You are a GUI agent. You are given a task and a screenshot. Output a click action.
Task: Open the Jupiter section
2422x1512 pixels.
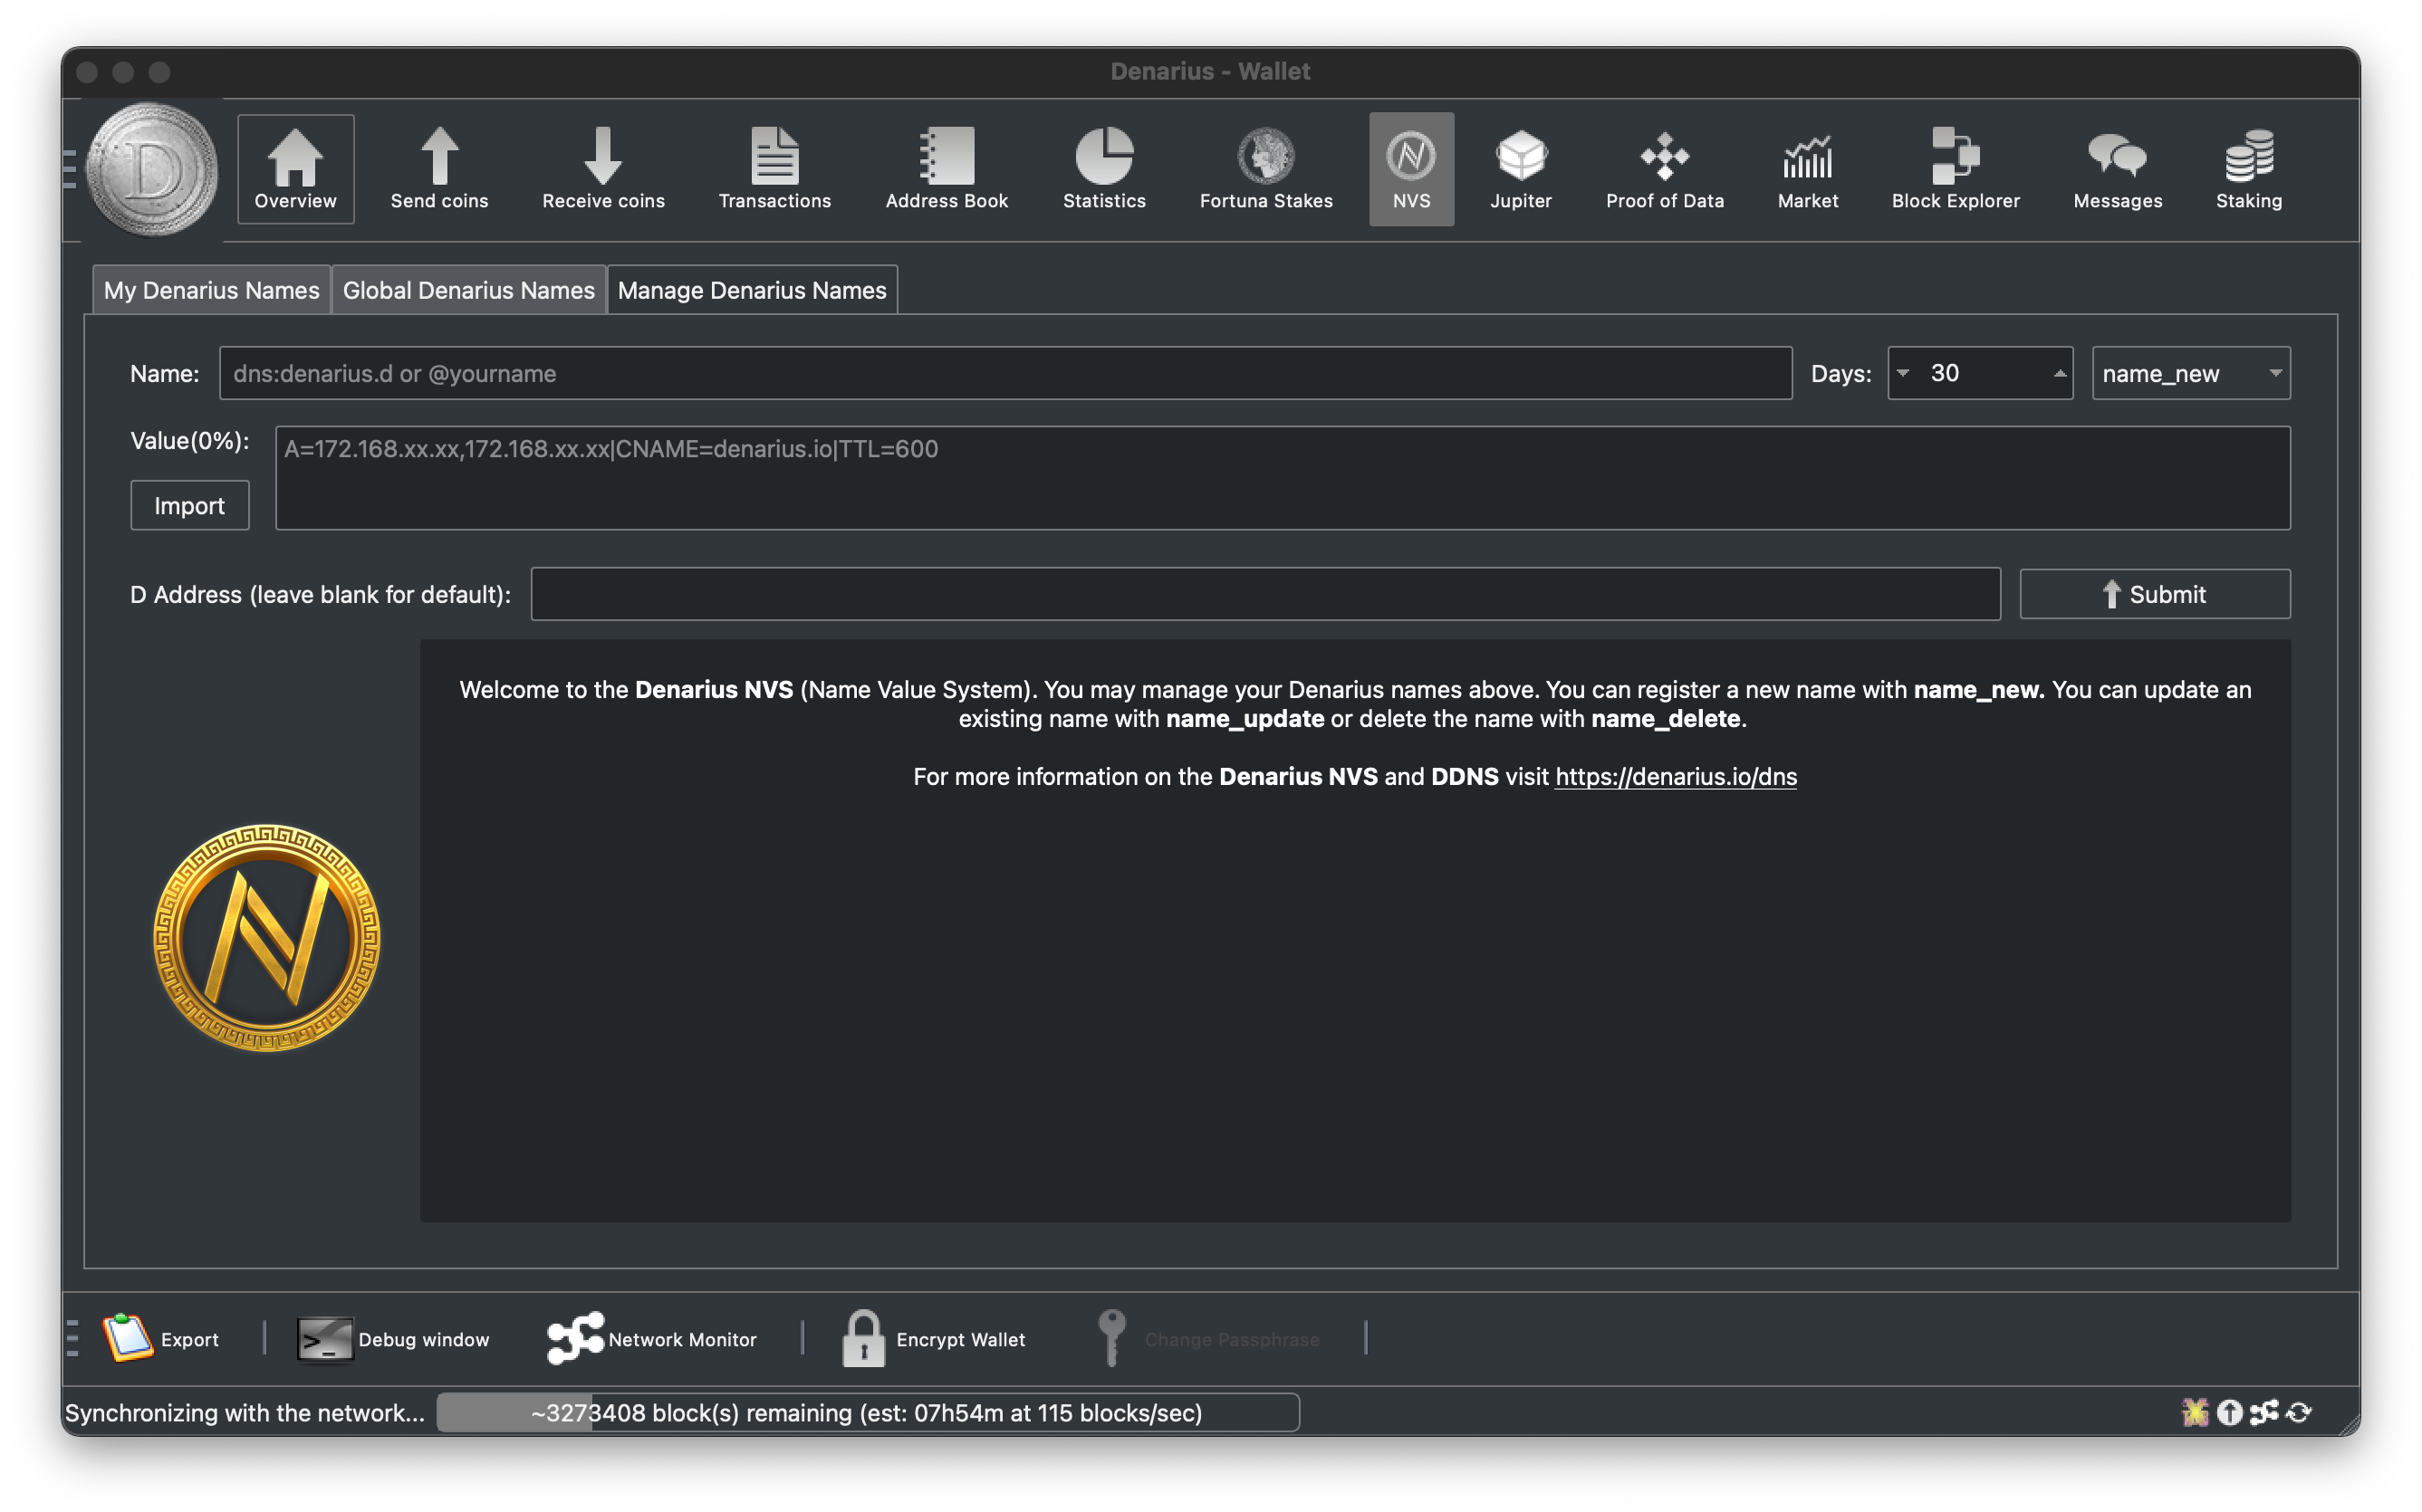tap(1521, 169)
